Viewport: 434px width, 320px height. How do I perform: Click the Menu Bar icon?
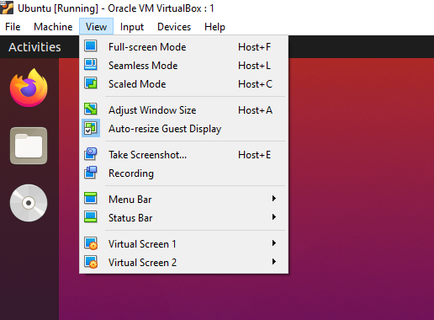[x=91, y=198]
